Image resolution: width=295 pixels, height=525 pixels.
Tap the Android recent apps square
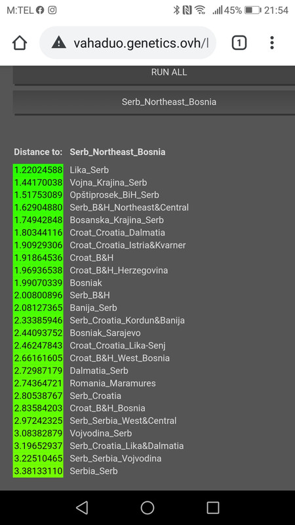[212, 507]
